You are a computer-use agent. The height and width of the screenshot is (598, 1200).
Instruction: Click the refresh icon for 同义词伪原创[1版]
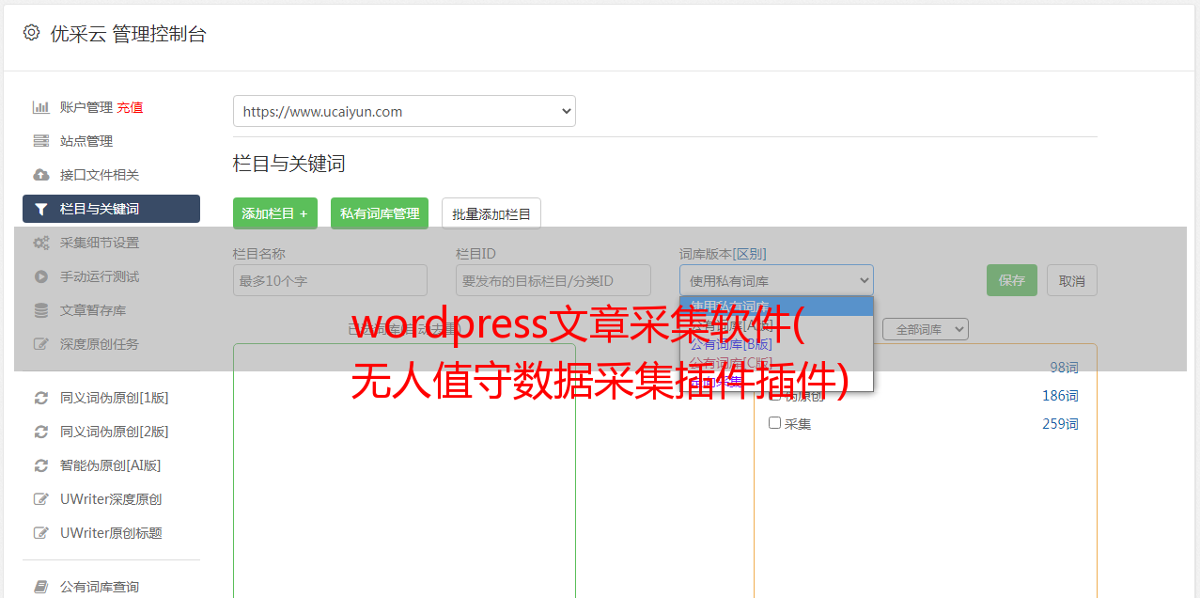click(x=41, y=398)
